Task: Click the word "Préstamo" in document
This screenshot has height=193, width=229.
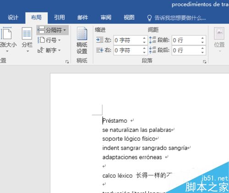Action: point(114,121)
